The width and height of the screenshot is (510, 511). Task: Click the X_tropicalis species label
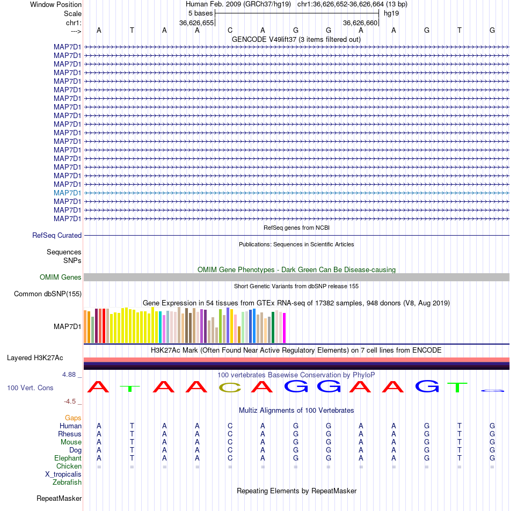63,474
